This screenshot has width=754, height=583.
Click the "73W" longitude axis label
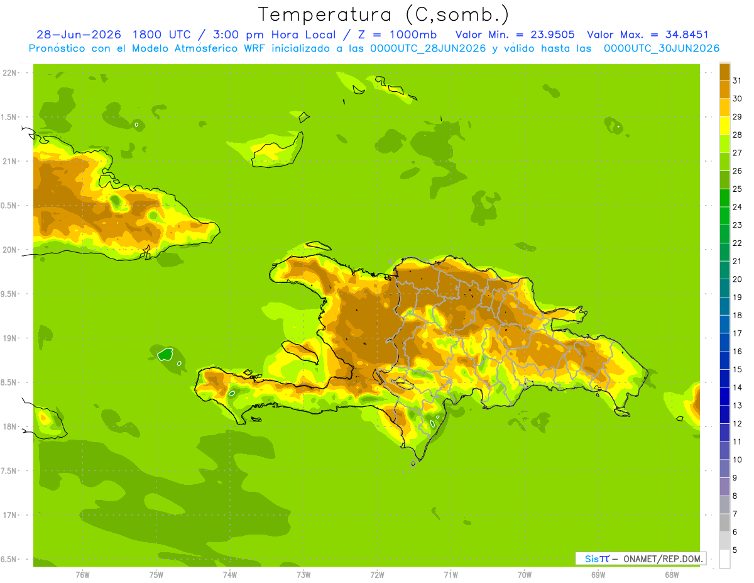pos(303,575)
